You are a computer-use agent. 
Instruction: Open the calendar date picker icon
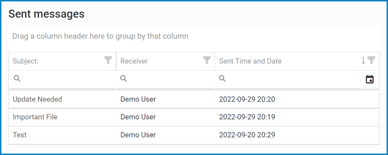(x=370, y=79)
